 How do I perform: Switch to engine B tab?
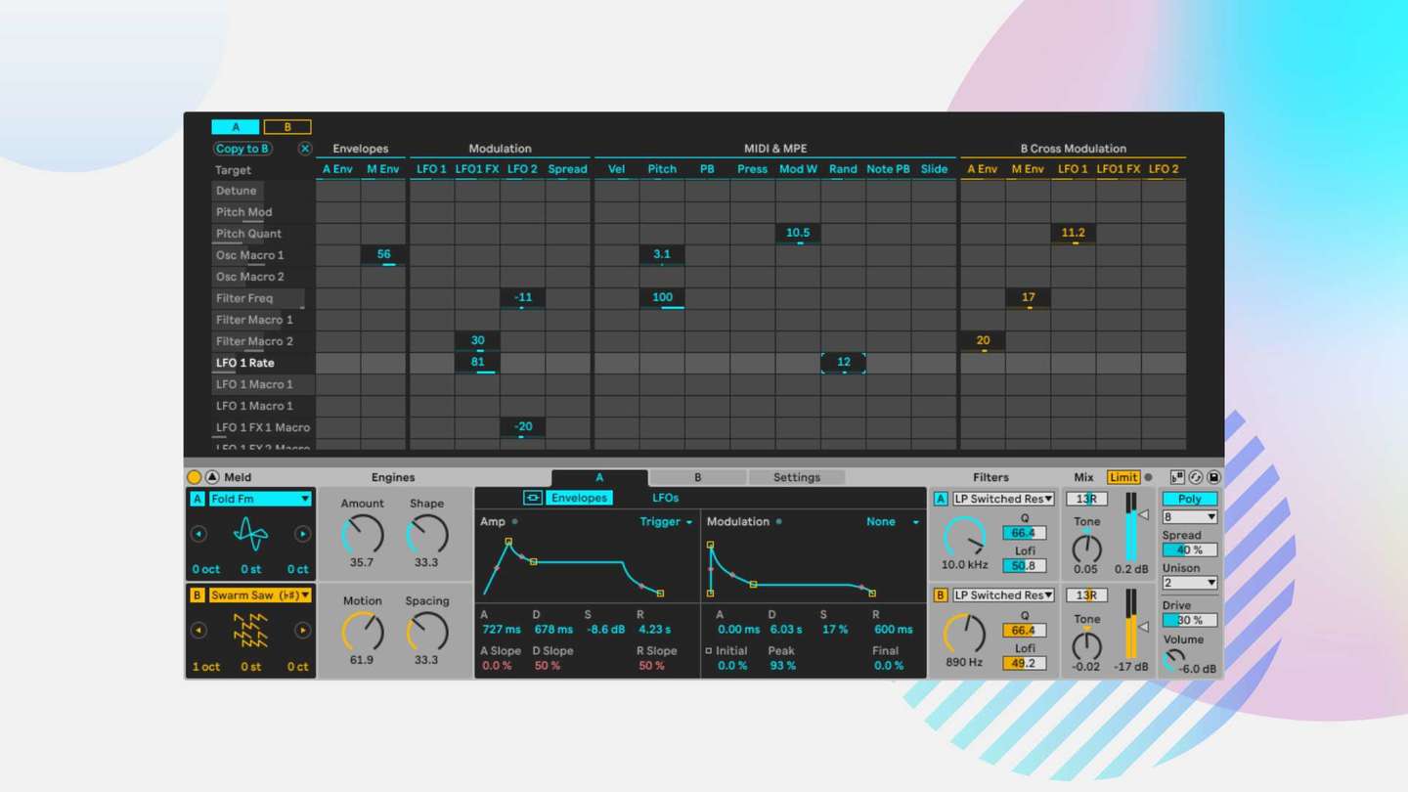pos(697,477)
